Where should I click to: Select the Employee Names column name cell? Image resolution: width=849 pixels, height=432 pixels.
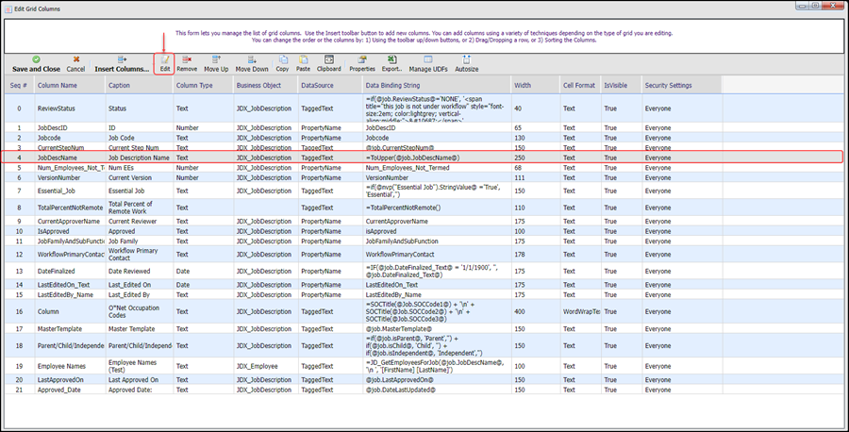[70, 366]
